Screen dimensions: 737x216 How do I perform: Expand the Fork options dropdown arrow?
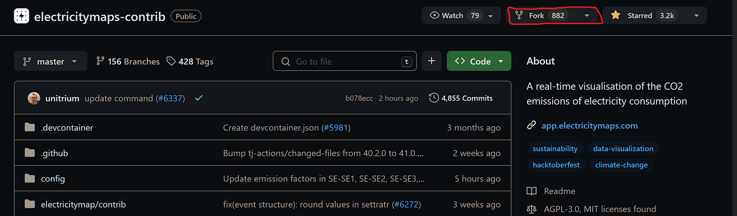[587, 16]
